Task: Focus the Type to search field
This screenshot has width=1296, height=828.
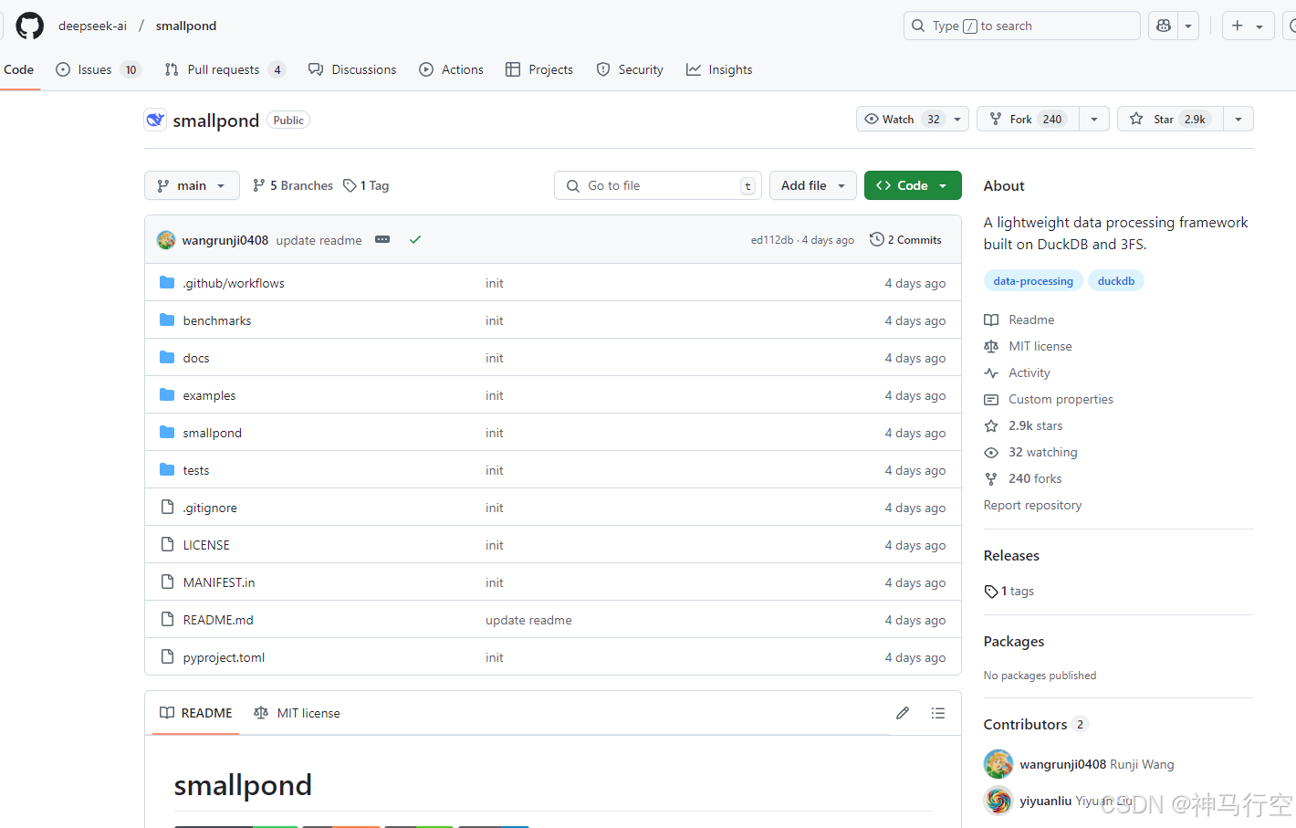Action: click(1021, 26)
